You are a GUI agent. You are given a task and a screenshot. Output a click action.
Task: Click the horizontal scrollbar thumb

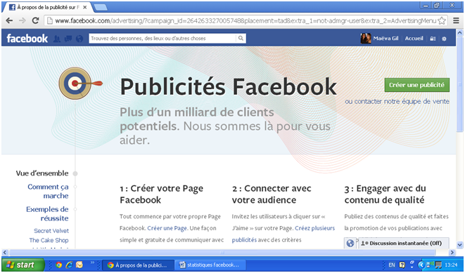222,253
